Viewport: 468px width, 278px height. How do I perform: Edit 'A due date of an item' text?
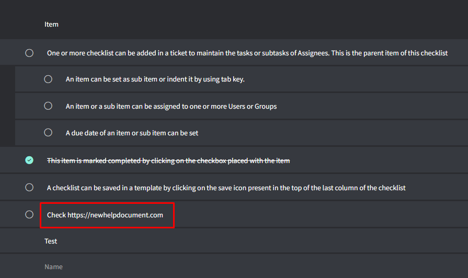click(132, 133)
